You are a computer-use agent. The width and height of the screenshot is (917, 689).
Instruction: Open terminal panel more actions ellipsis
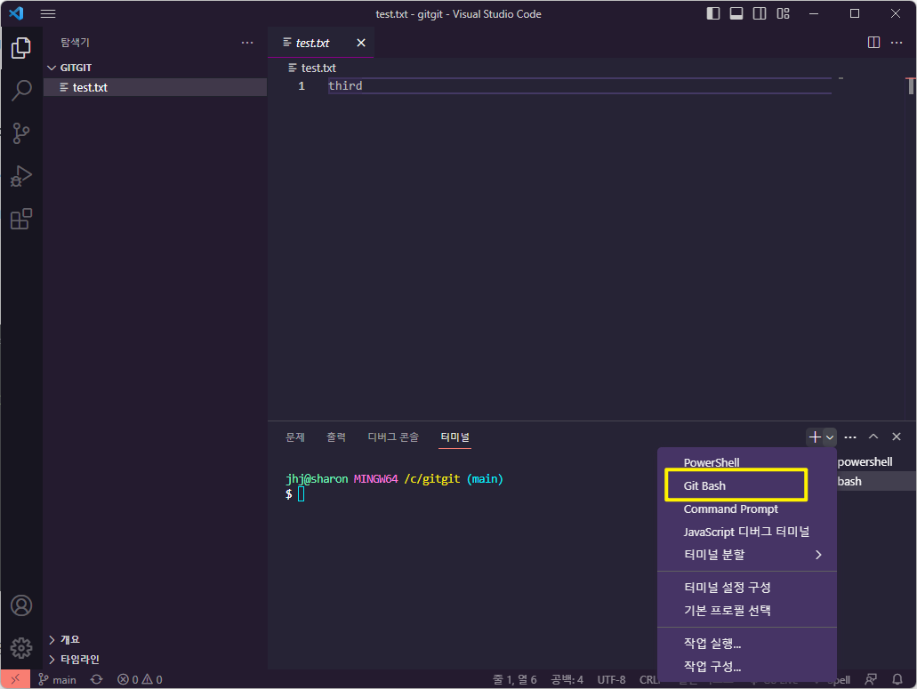coord(850,437)
